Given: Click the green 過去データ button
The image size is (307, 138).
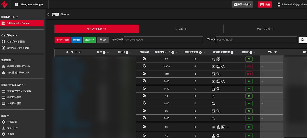Looking at the screenshot, I should coord(90,40).
